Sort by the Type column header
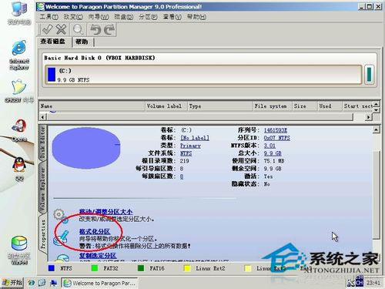This screenshot has height=289, width=385. (219, 106)
